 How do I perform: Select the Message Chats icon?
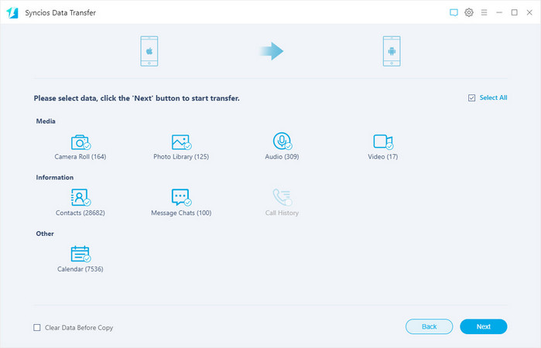point(181,197)
